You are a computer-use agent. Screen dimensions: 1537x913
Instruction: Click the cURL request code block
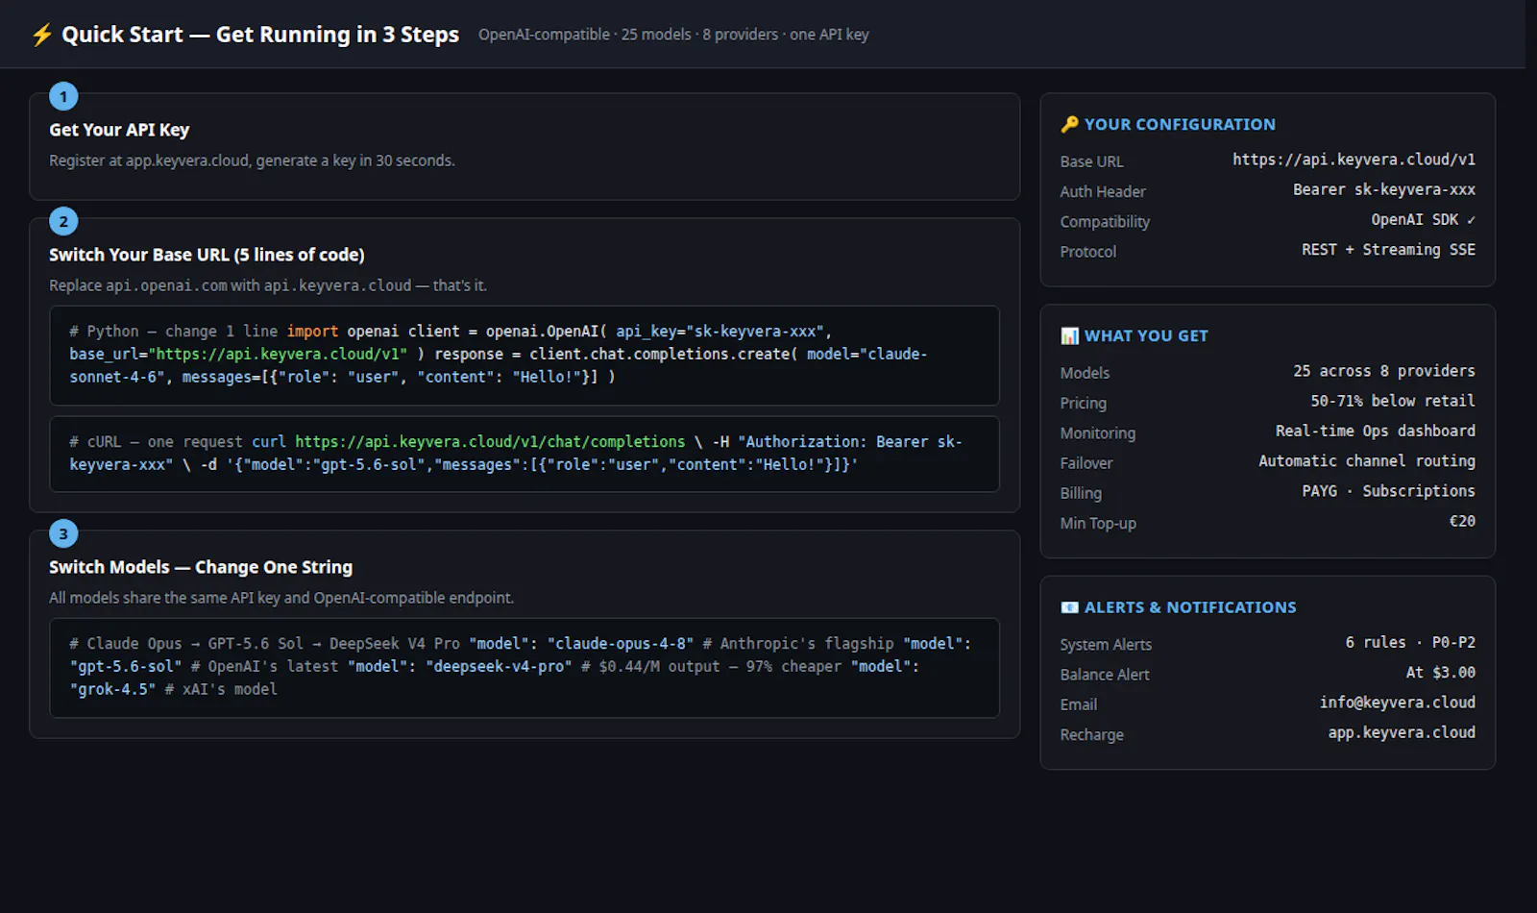[x=525, y=454]
